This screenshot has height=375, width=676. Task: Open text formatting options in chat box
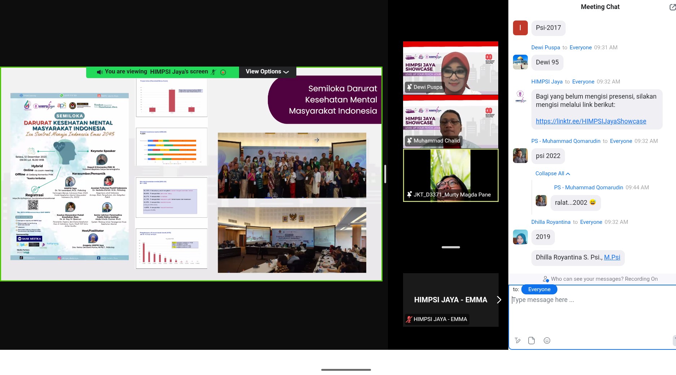tap(518, 340)
